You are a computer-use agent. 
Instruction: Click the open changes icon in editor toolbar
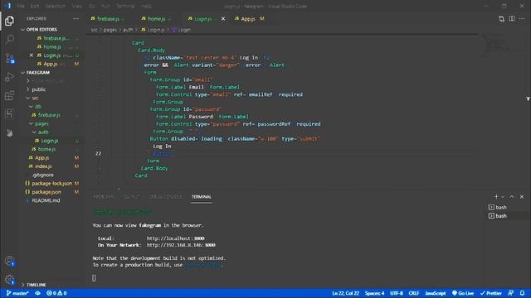[501, 18]
